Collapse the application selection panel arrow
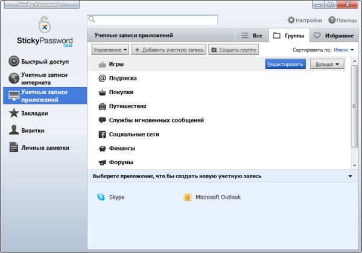Image resolution: width=362 pixels, height=253 pixels. (x=351, y=176)
